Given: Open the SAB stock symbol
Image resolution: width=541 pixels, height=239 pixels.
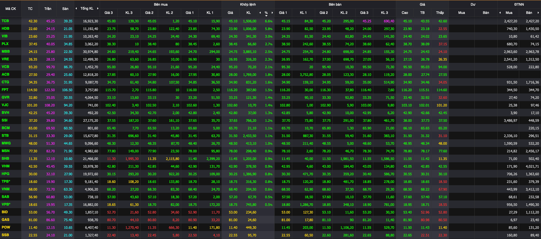Looking at the screenshot, I should [5, 197].
